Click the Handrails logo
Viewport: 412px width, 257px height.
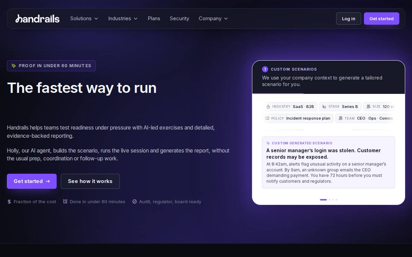point(37,19)
